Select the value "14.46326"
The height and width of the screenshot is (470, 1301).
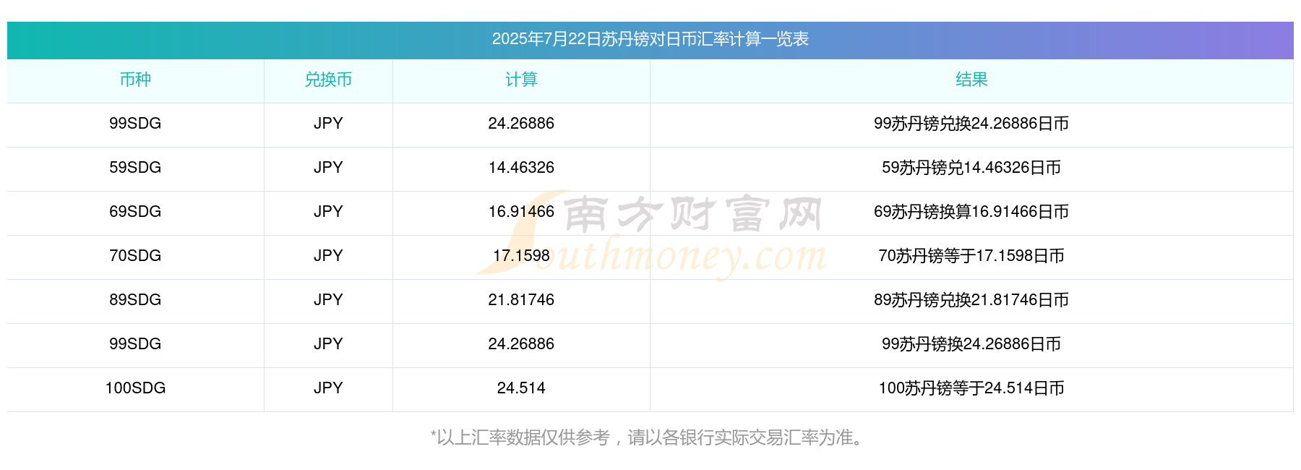pyautogui.click(x=521, y=168)
